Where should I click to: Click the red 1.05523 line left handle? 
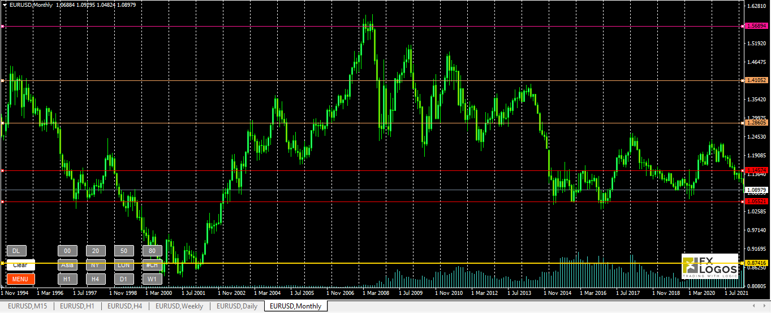coord(2,201)
